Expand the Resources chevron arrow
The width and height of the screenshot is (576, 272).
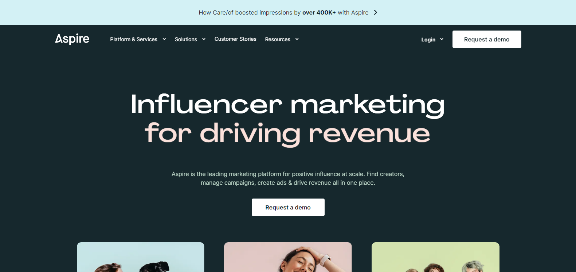[x=297, y=39]
